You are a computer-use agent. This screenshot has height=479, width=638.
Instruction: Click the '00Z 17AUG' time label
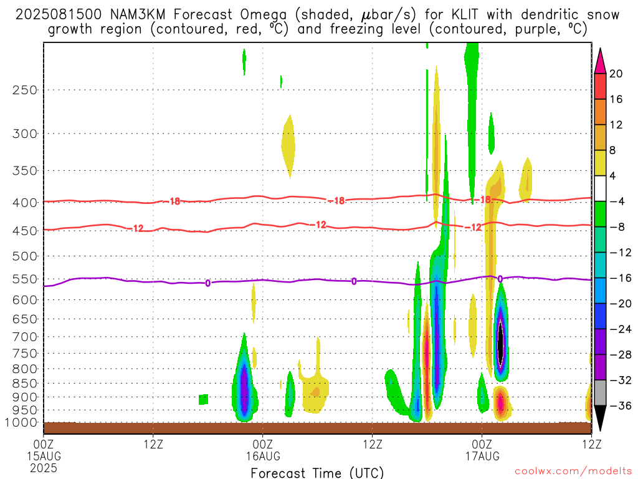tap(482, 450)
